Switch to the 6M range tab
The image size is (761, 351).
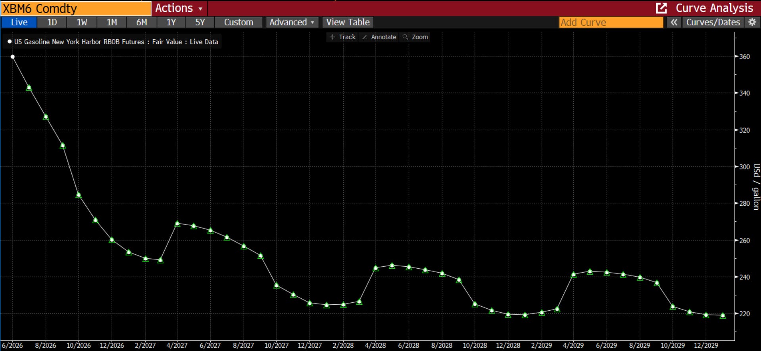point(142,22)
